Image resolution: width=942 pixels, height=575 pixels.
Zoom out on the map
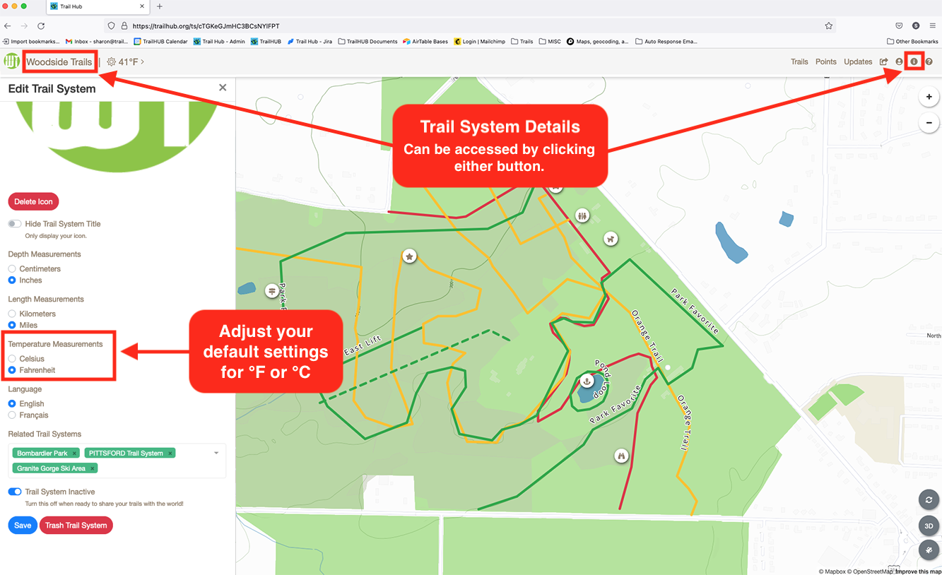coord(929,122)
